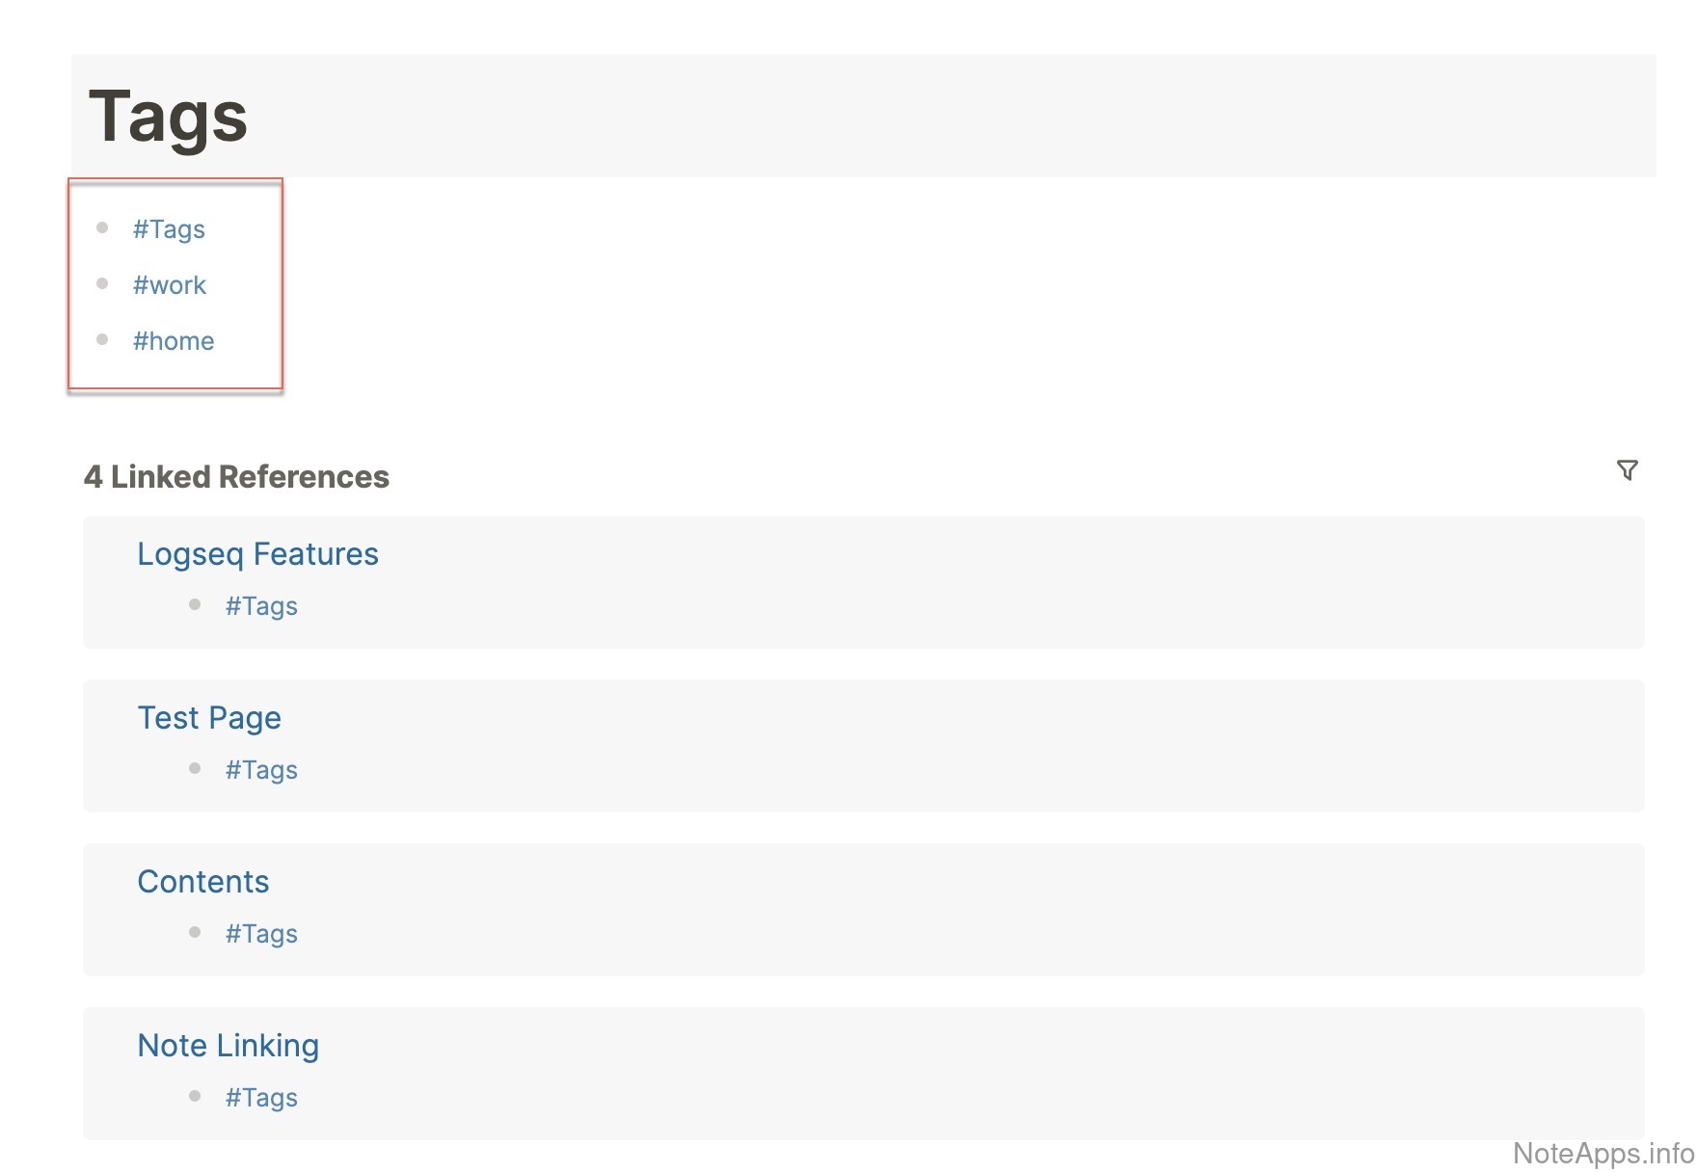Open the #home tag
Viewport: 1697px width, 1172px height.
(174, 341)
